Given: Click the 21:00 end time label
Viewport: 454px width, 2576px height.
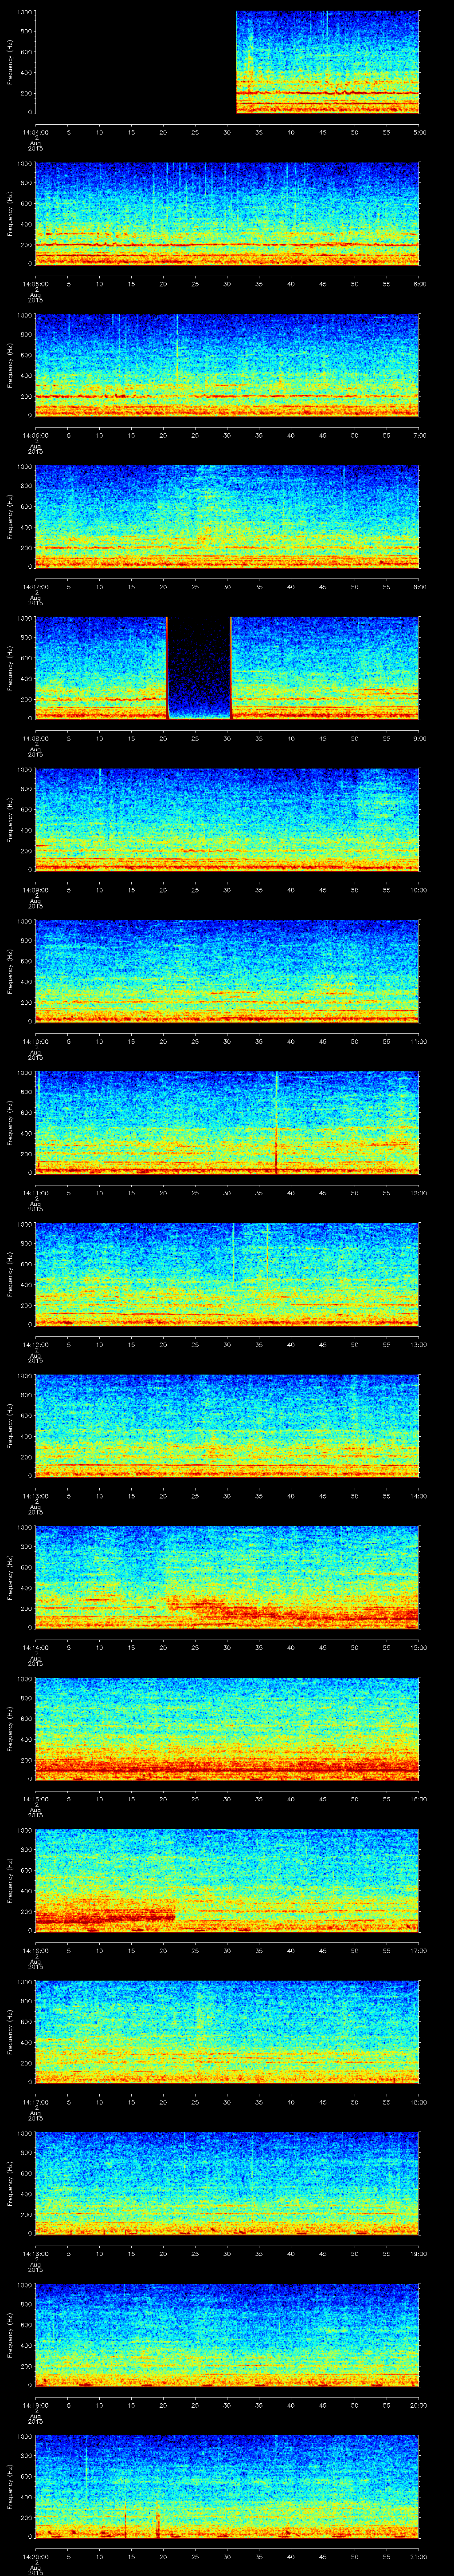Looking at the screenshot, I should tap(418, 2556).
